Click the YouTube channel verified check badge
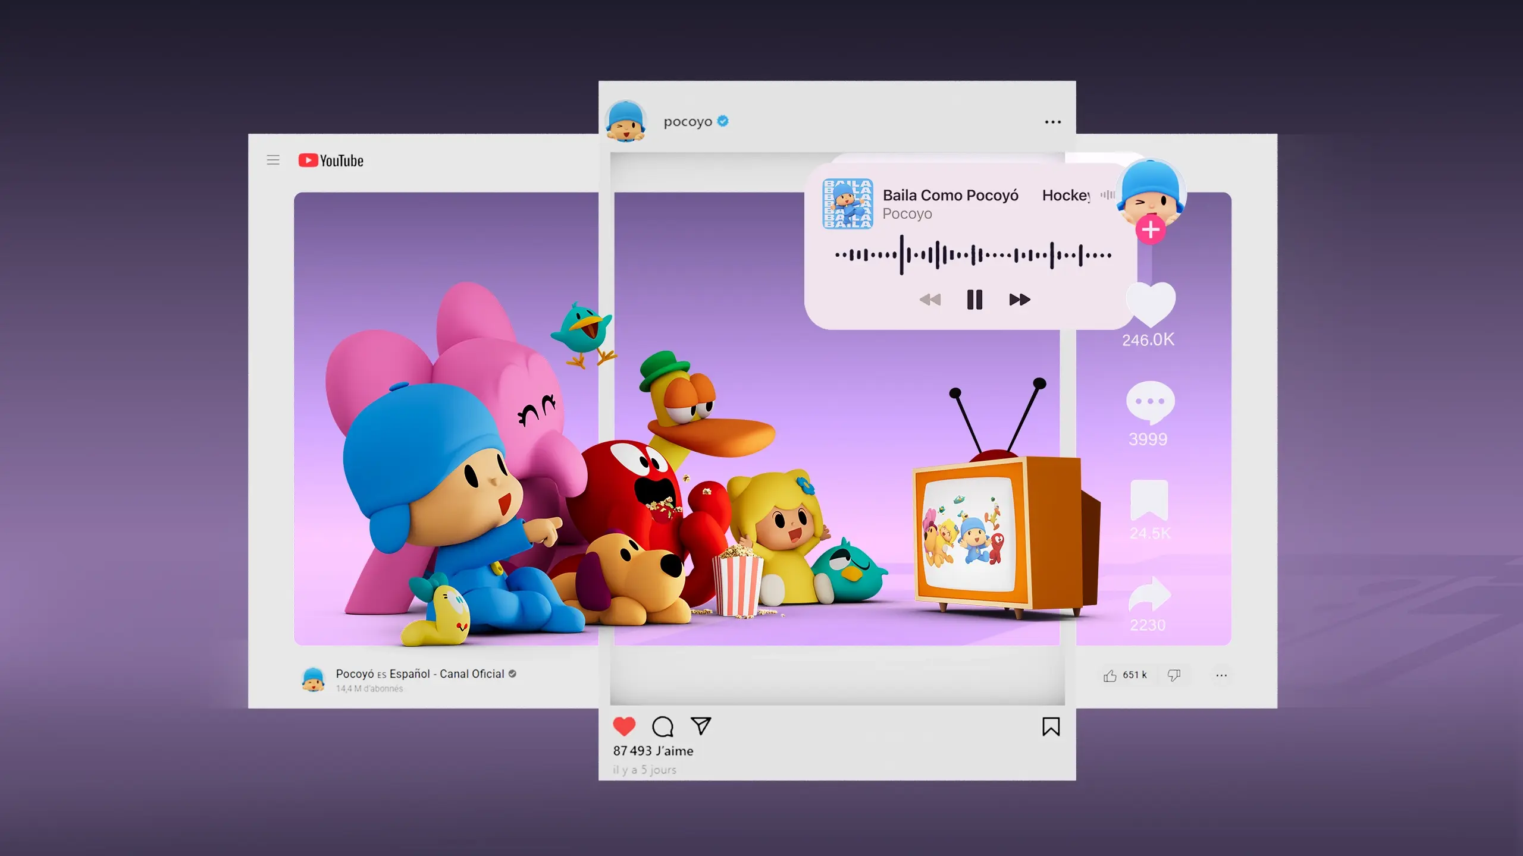The height and width of the screenshot is (856, 1523). coord(512,674)
